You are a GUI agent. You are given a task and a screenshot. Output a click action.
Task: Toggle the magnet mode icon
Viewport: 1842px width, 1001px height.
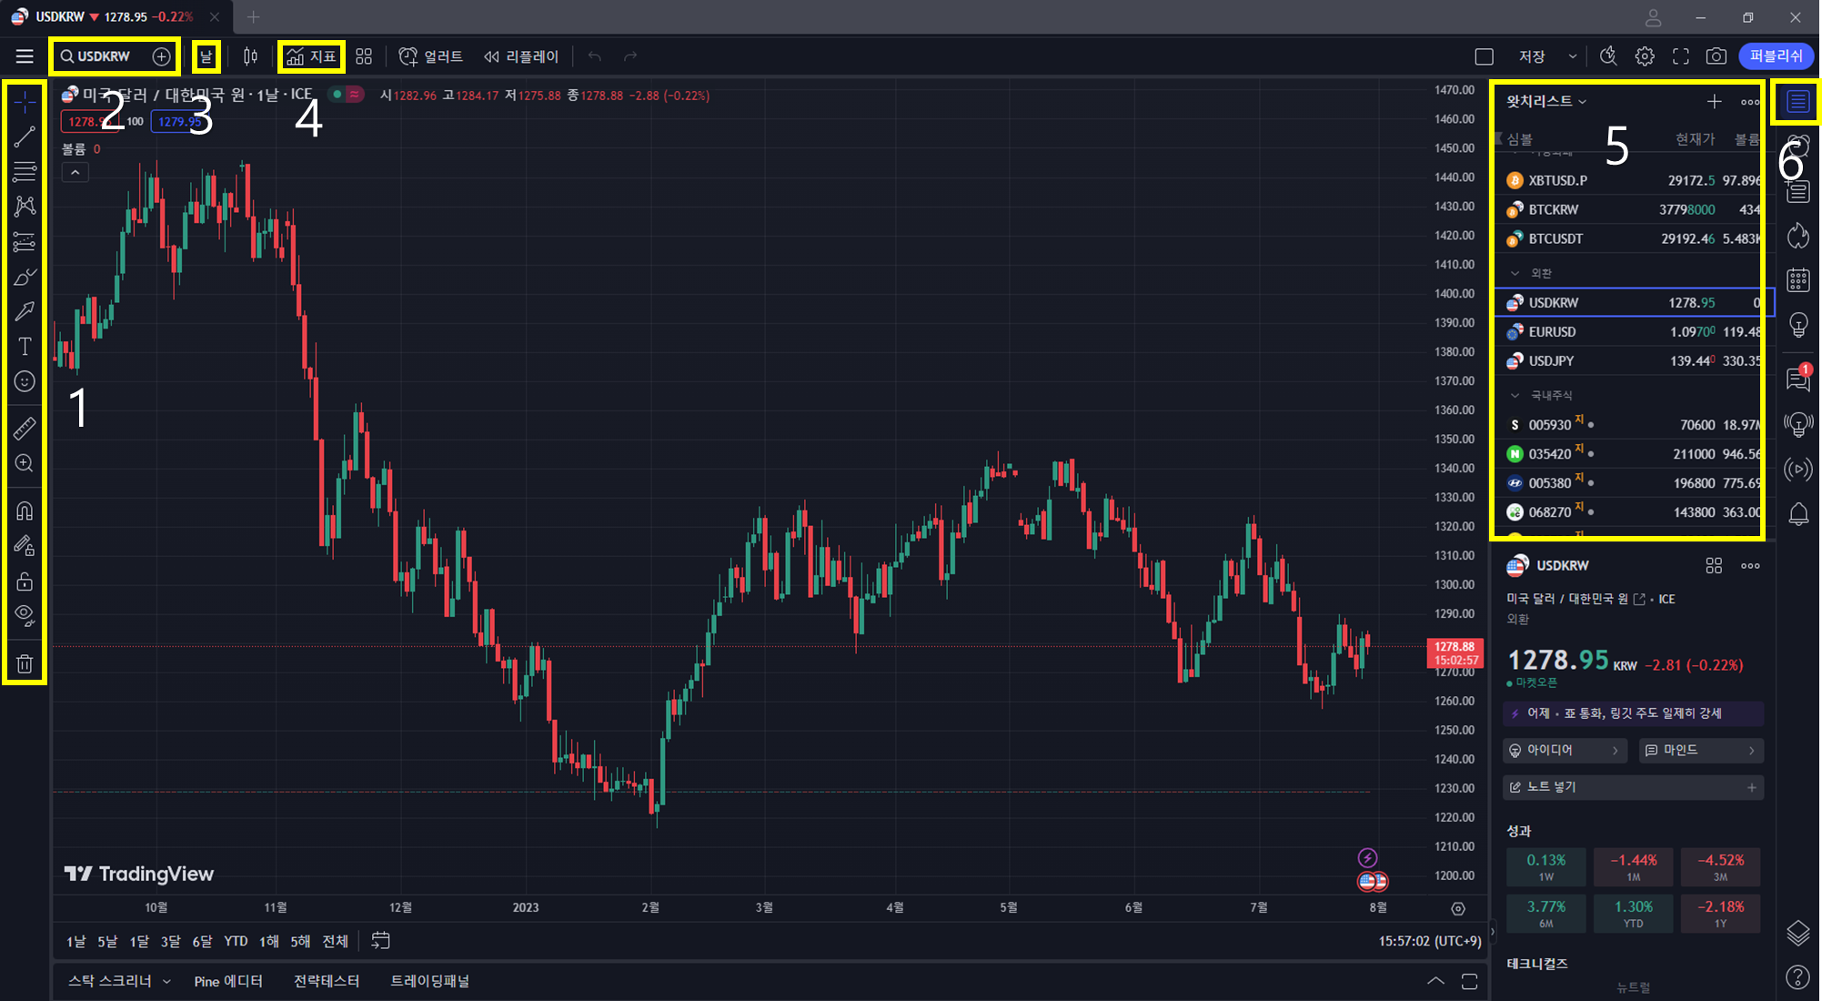(x=25, y=511)
